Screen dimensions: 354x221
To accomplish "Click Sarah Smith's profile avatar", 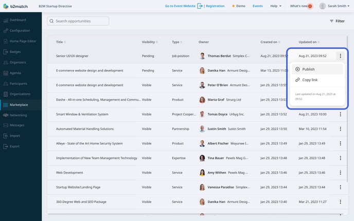I will click(x=323, y=6).
